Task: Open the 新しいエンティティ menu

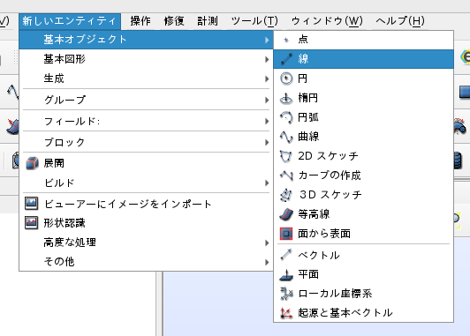Action: [70, 21]
